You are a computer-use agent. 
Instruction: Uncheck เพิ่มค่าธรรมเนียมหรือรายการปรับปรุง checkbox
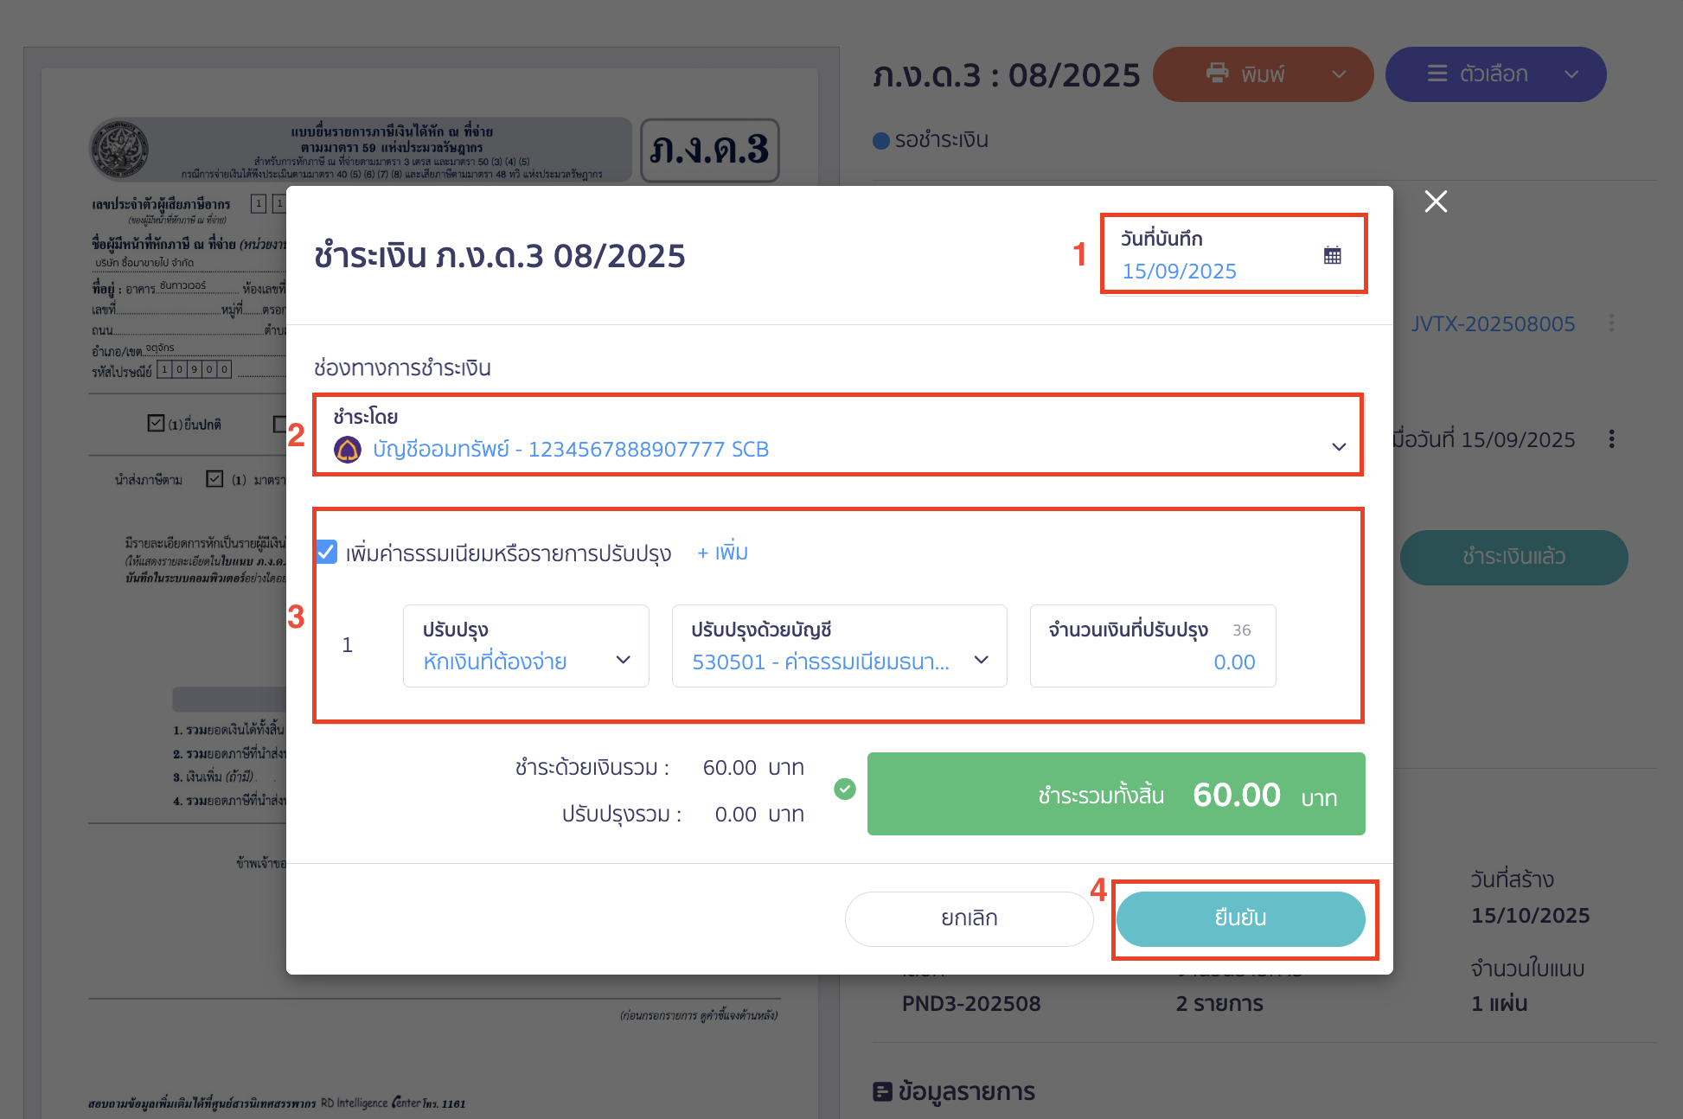pos(325,553)
